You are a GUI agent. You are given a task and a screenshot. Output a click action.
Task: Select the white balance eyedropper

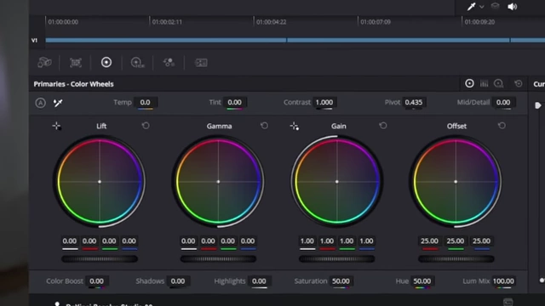click(x=58, y=103)
